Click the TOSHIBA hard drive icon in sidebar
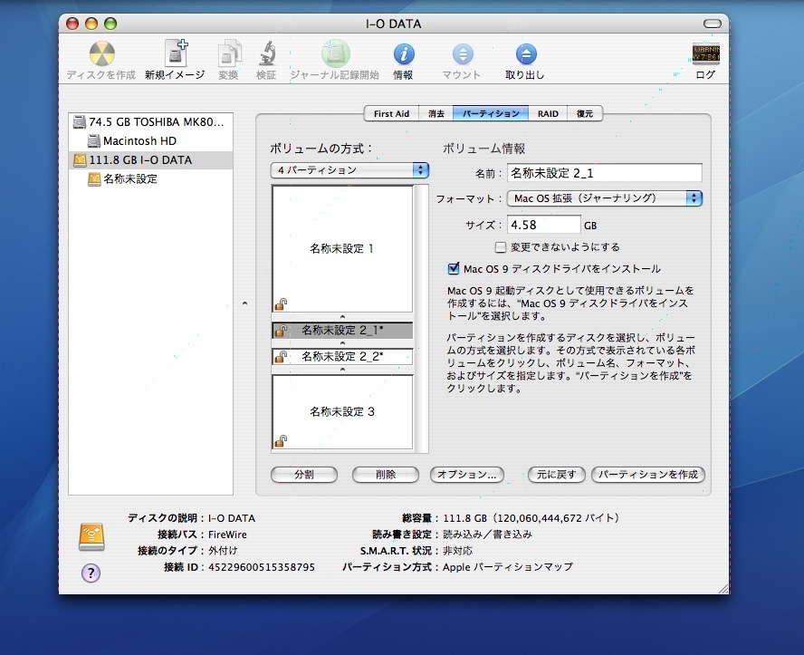 [x=79, y=122]
